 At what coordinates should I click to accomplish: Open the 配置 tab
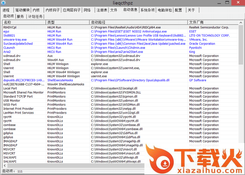178,10
